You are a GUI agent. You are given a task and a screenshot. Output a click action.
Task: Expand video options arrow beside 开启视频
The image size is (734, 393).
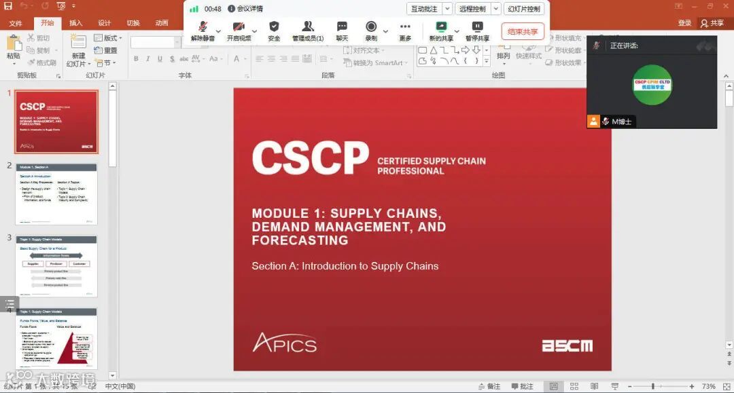point(255,32)
